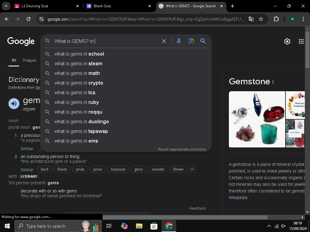This screenshot has width=310, height=232.
Task: Choose suggestion what is gems in tcs
Action: [126, 92]
